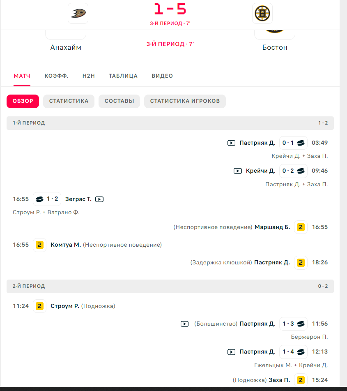Open the H2H tab
Viewport: 347px width, 391px height.
point(89,76)
